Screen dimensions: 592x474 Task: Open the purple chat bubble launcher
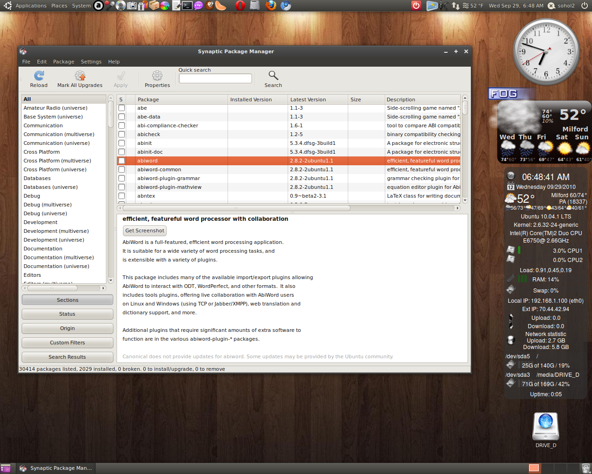[198, 6]
